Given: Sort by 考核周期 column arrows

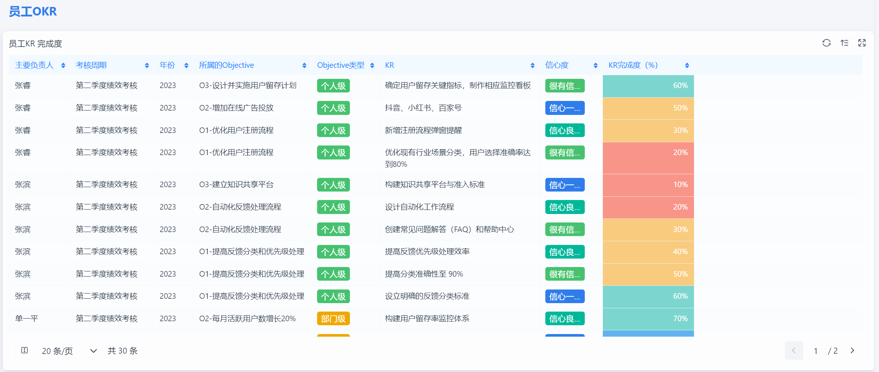Looking at the screenshot, I should tap(147, 65).
